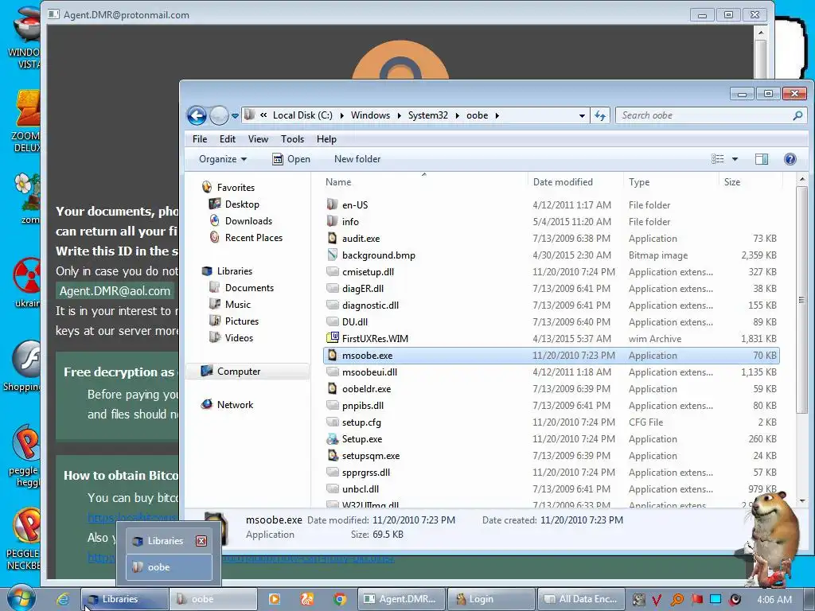Select the background.bmp file icon
The width and height of the screenshot is (815, 611).
point(333,255)
